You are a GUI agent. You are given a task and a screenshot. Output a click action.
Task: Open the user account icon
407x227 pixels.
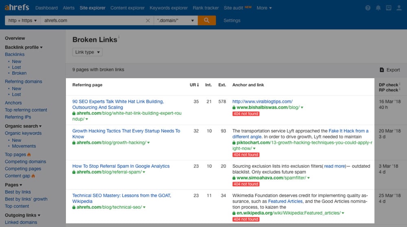point(399,8)
